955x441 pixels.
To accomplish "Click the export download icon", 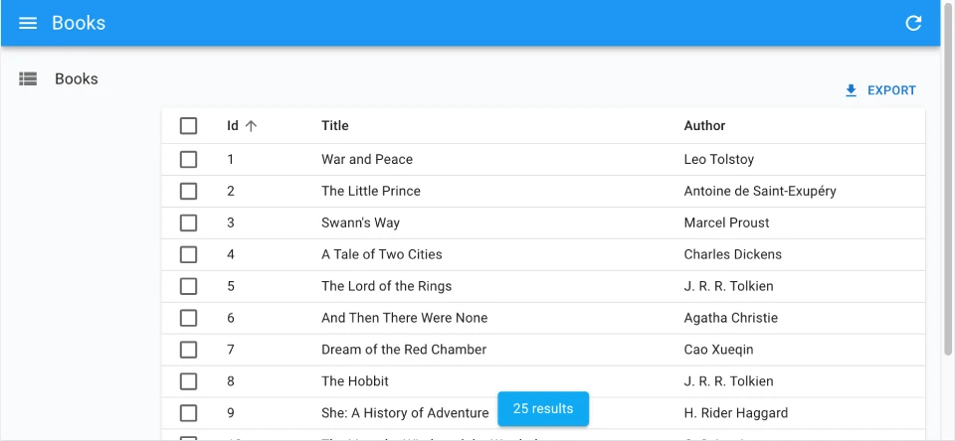I will [851, 90].
